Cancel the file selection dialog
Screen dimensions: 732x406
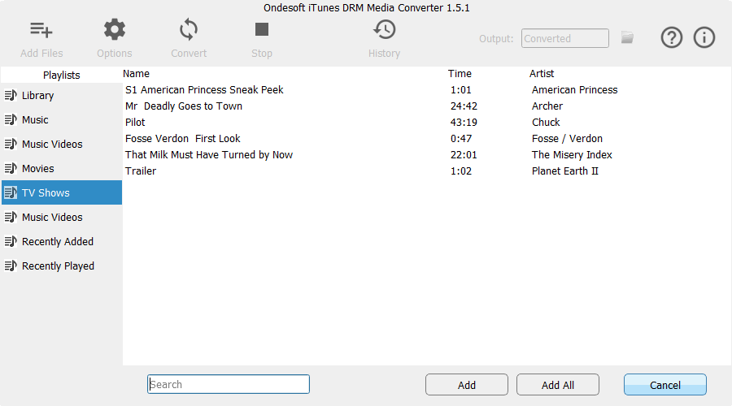pos(664,385)
